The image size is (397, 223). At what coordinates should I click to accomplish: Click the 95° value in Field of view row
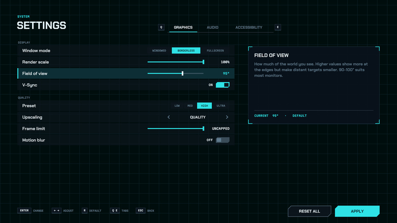coord(226,73)
